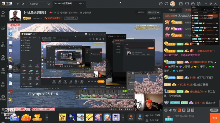Click the horn megaphone icon in chat toolbar
This screenshot has width=220, height=123.
(170, 110)
